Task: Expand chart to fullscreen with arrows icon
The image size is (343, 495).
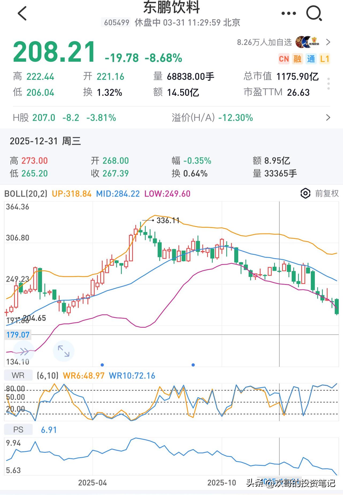Action: pyautogui.click(x=64, y=351)
